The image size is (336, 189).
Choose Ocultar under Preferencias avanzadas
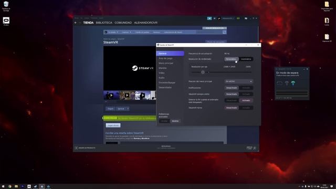tap(164, 121)
